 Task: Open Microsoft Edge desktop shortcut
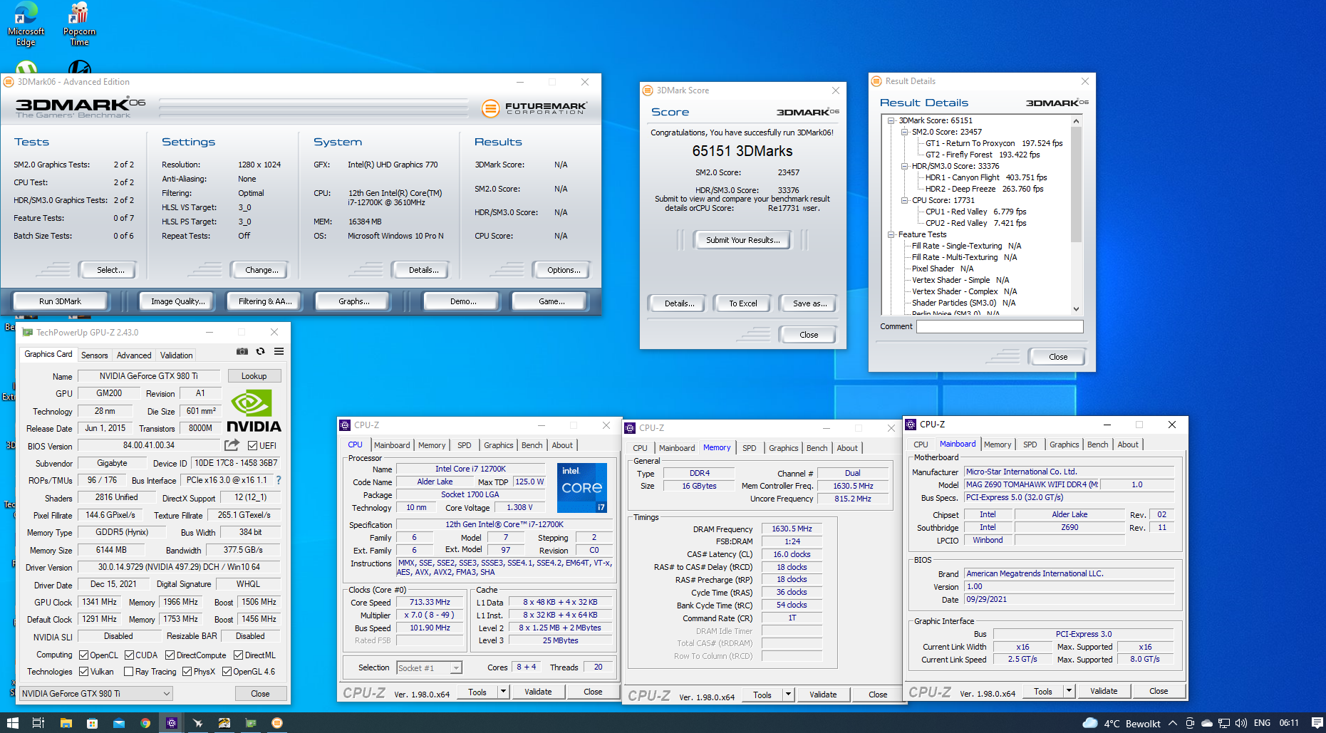26,24
